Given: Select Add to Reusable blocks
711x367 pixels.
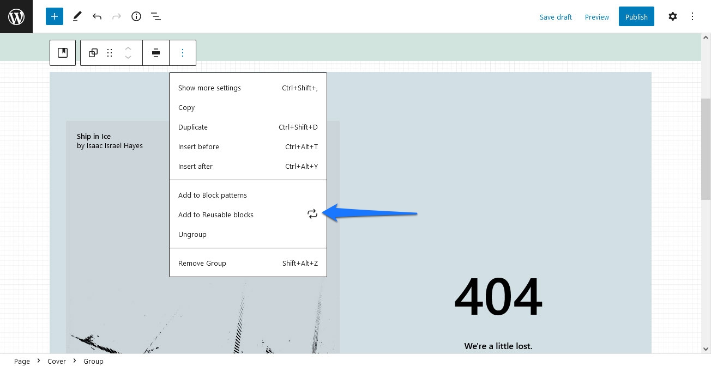Looking at the screenshot, I should (248, 215).
